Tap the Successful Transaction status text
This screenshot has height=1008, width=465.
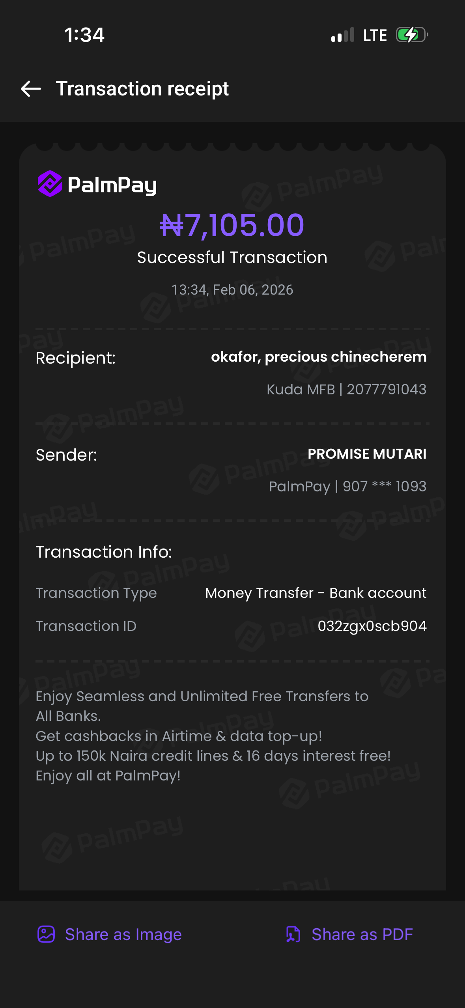pyautogui.click(x=232, y=258)
